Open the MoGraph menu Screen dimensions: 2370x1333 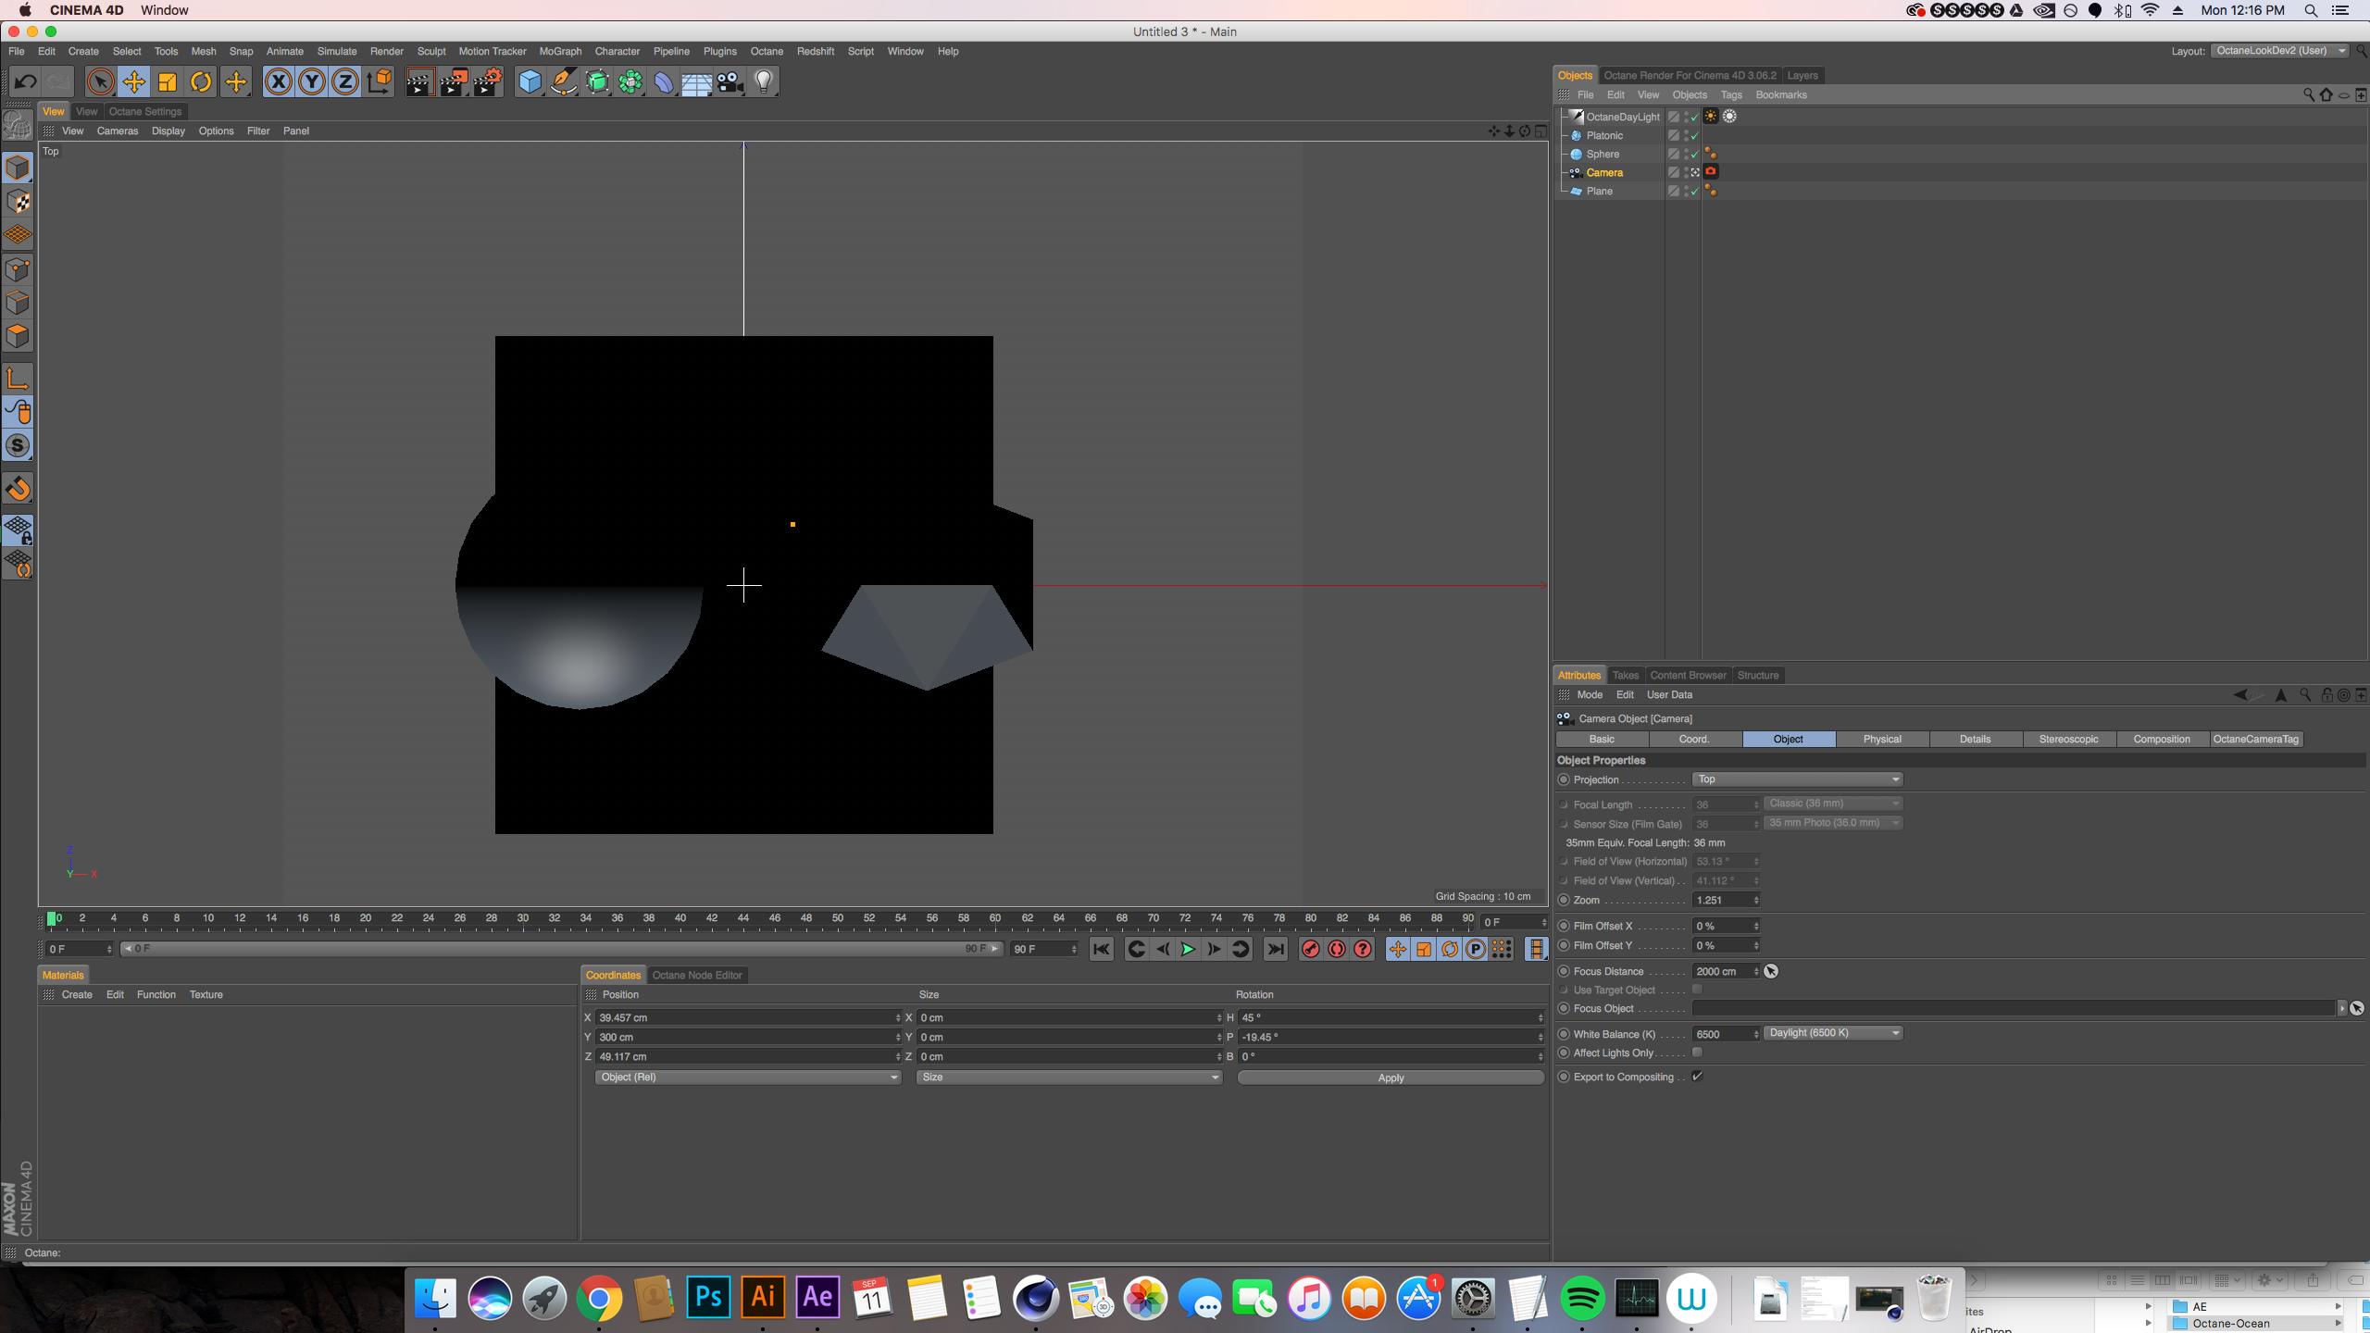coord(560,51)
